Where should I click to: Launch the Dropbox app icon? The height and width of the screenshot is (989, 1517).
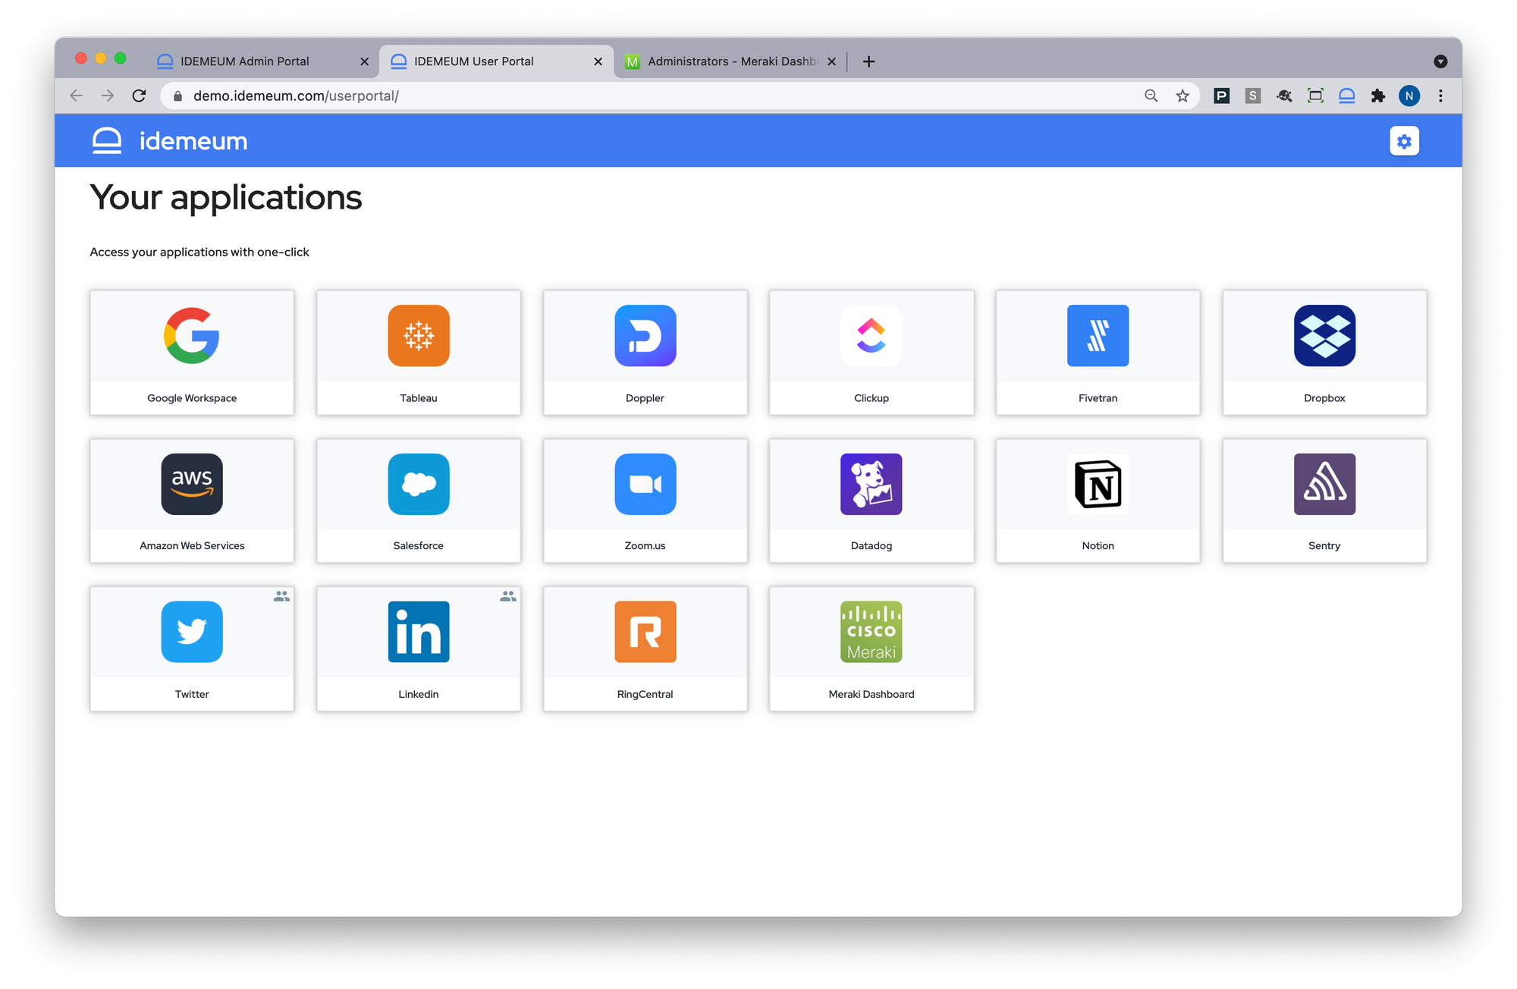click(x=1324, y=335)
